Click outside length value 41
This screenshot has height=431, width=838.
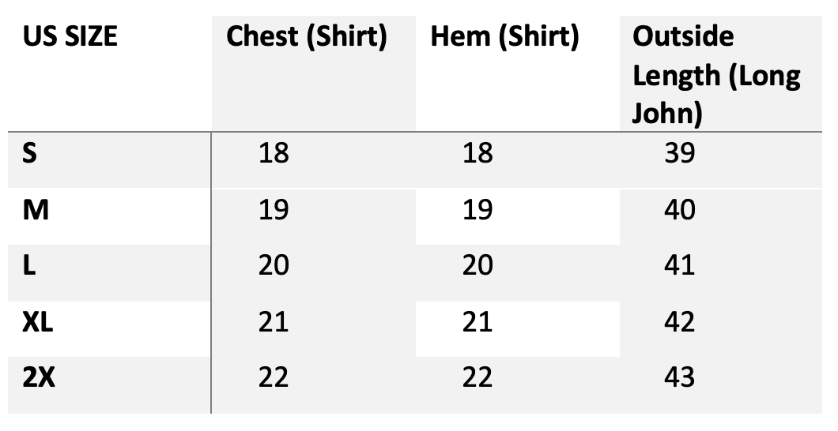coord(680,266)
